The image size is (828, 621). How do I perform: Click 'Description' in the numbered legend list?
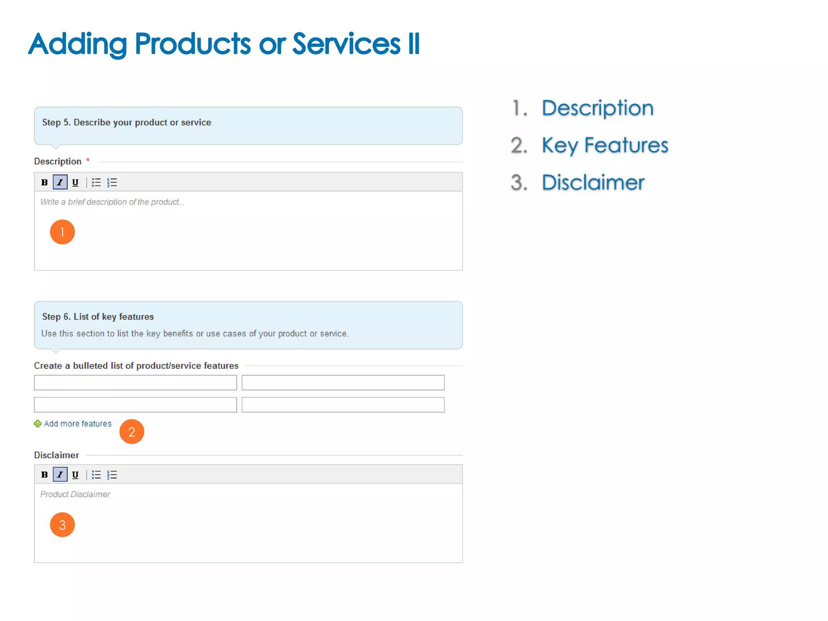point(598,108)
